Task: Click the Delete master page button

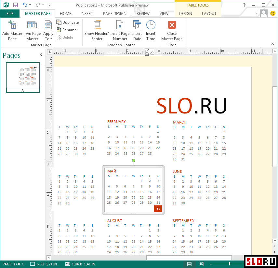Action: 65,37
